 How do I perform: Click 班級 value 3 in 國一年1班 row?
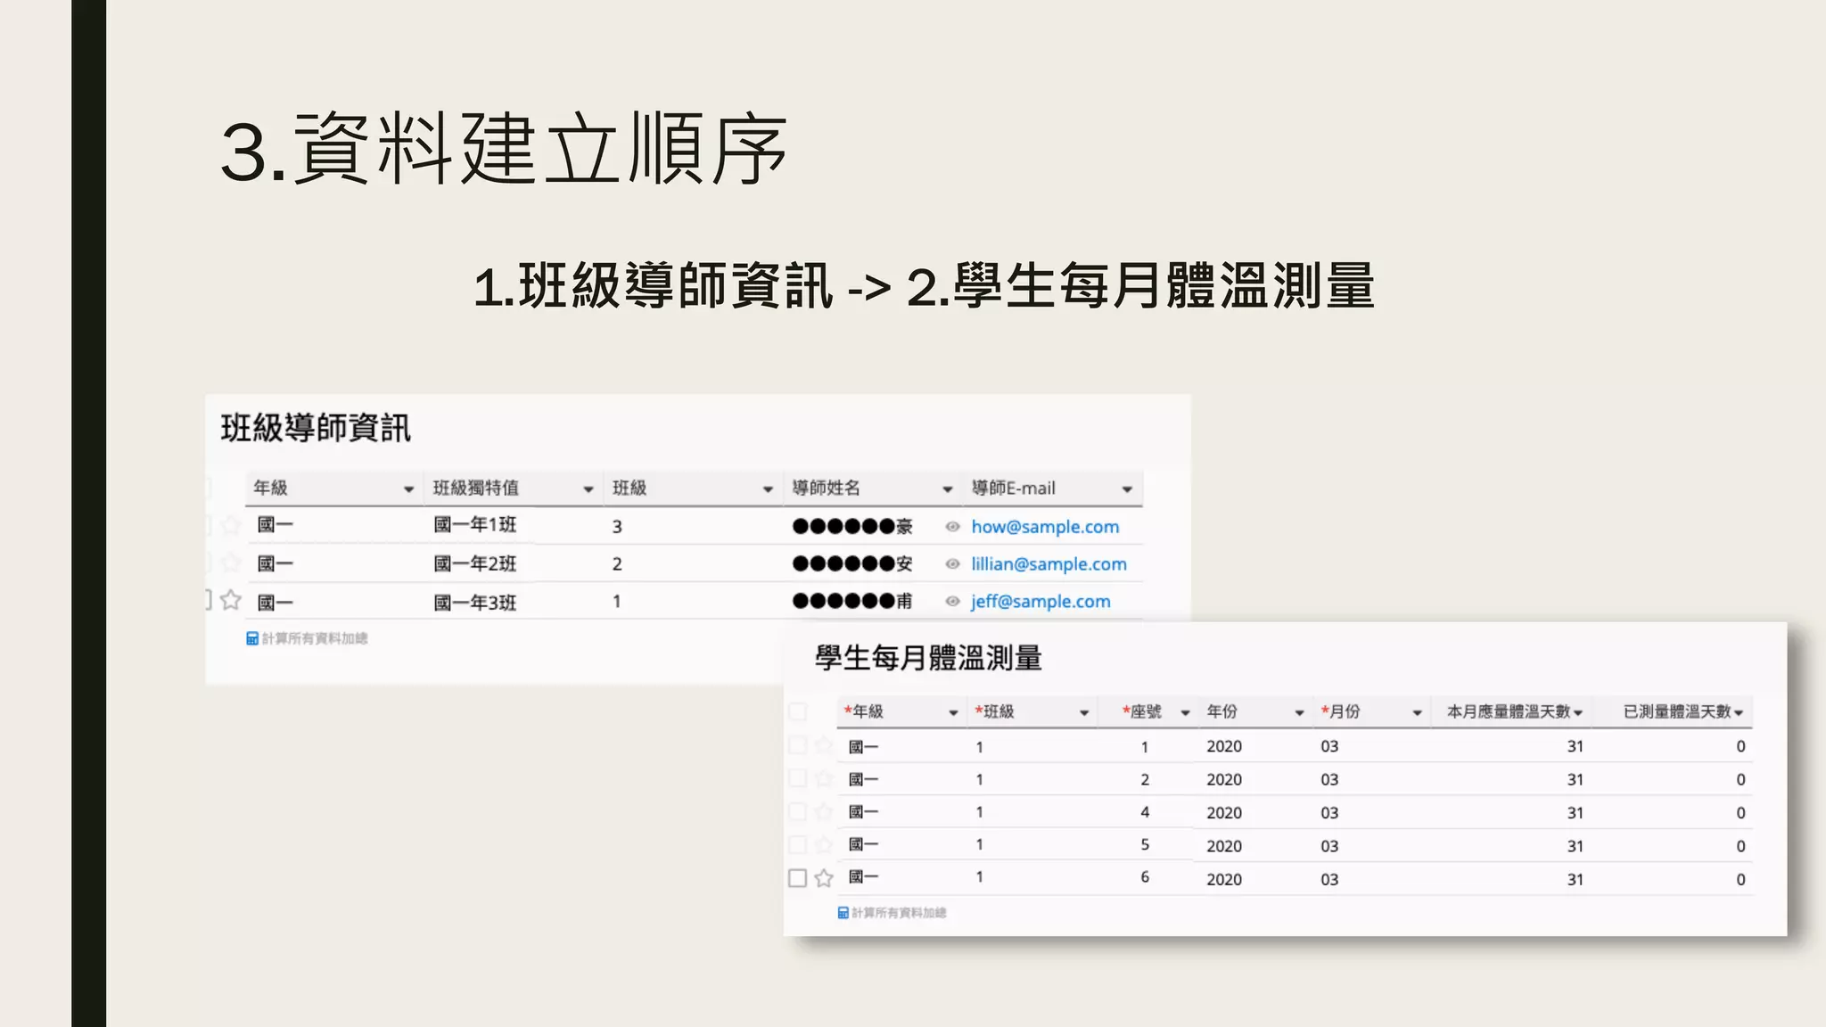coord(617,527)
